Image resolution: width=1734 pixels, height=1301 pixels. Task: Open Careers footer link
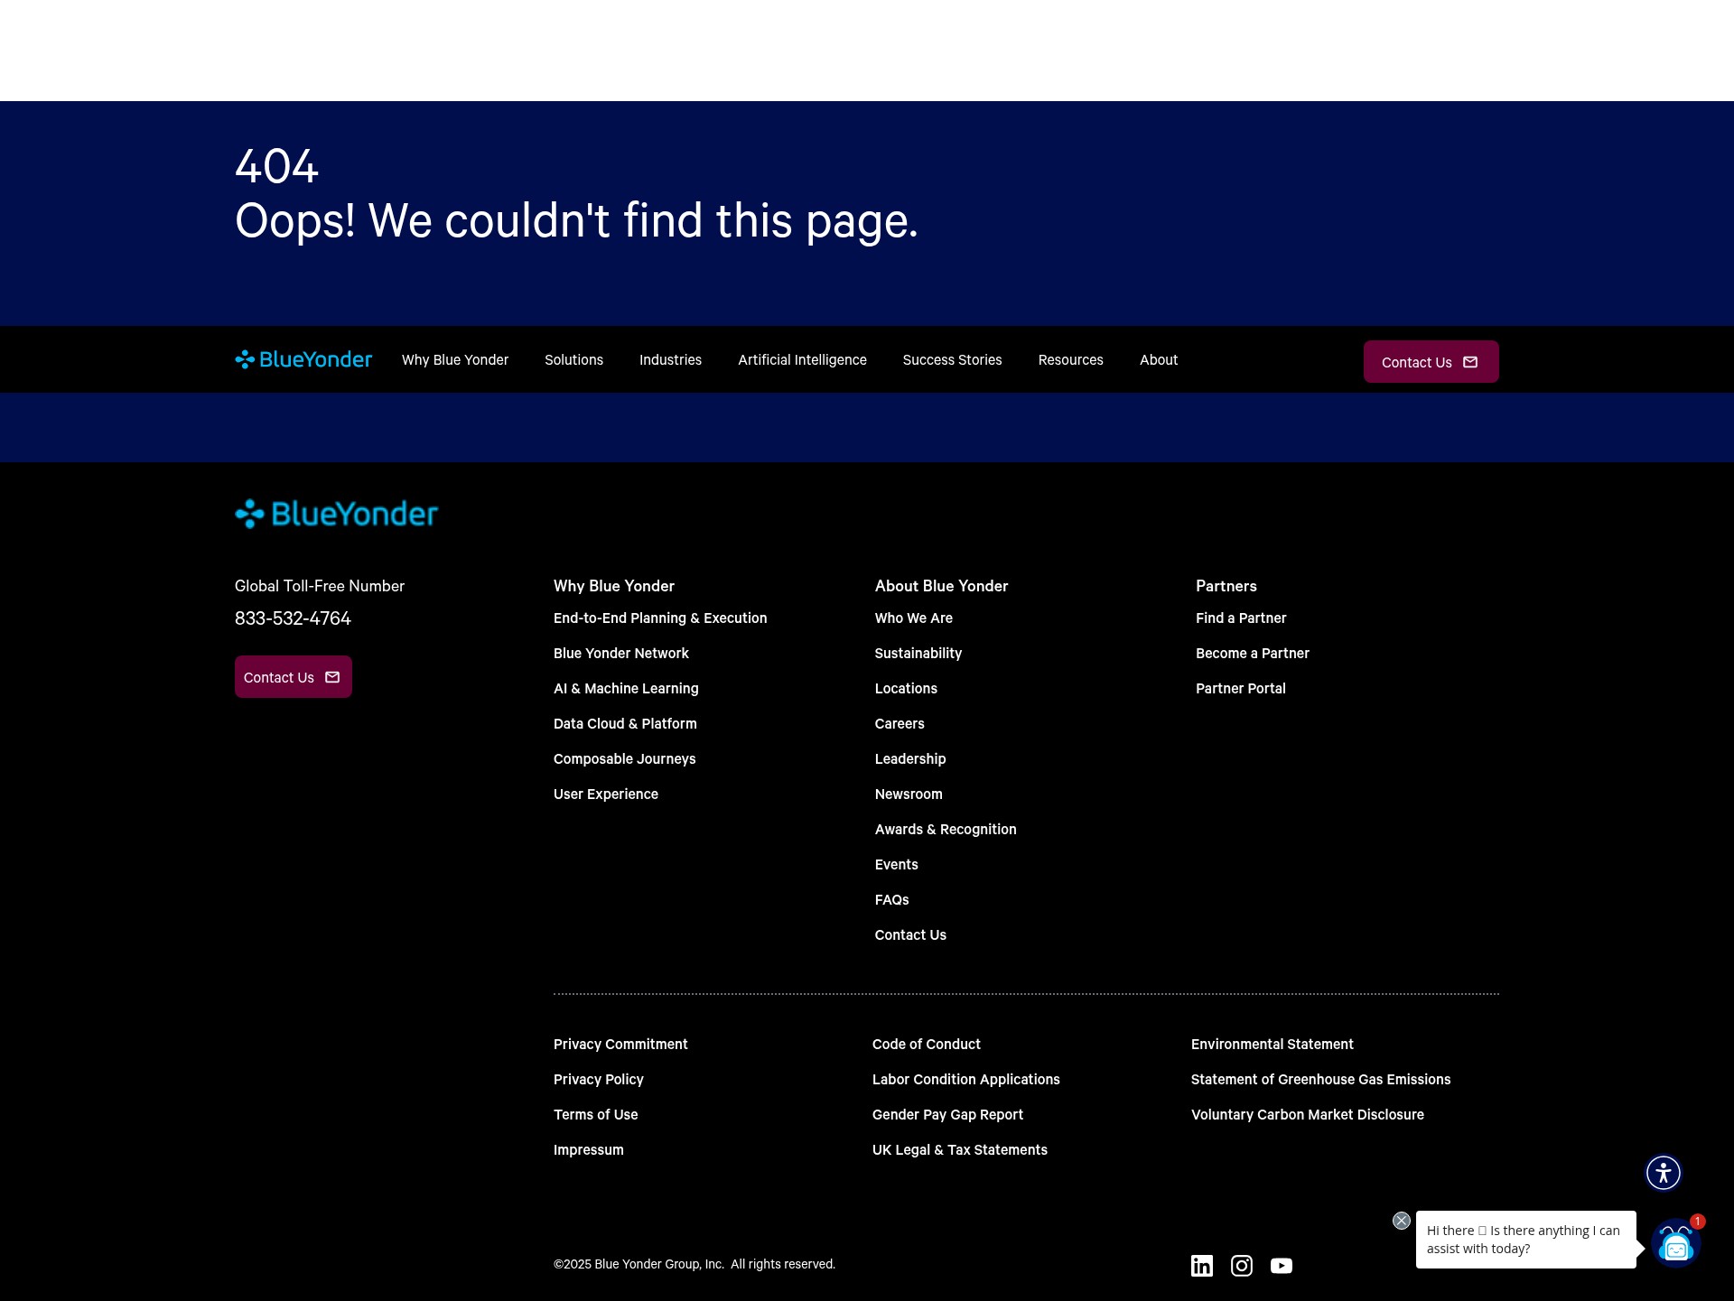[900, 723]
